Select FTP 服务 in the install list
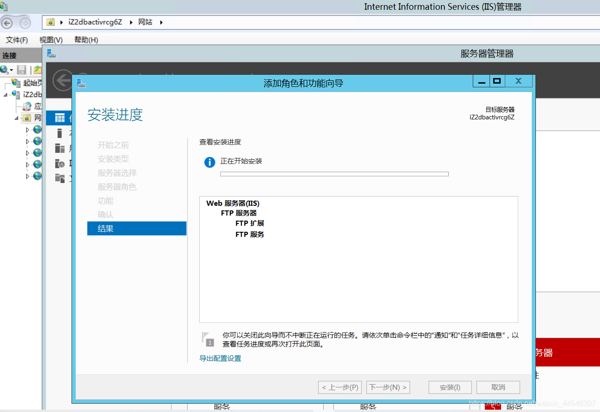The width and height of the screenshot is (600, 412). pos(250,235)
